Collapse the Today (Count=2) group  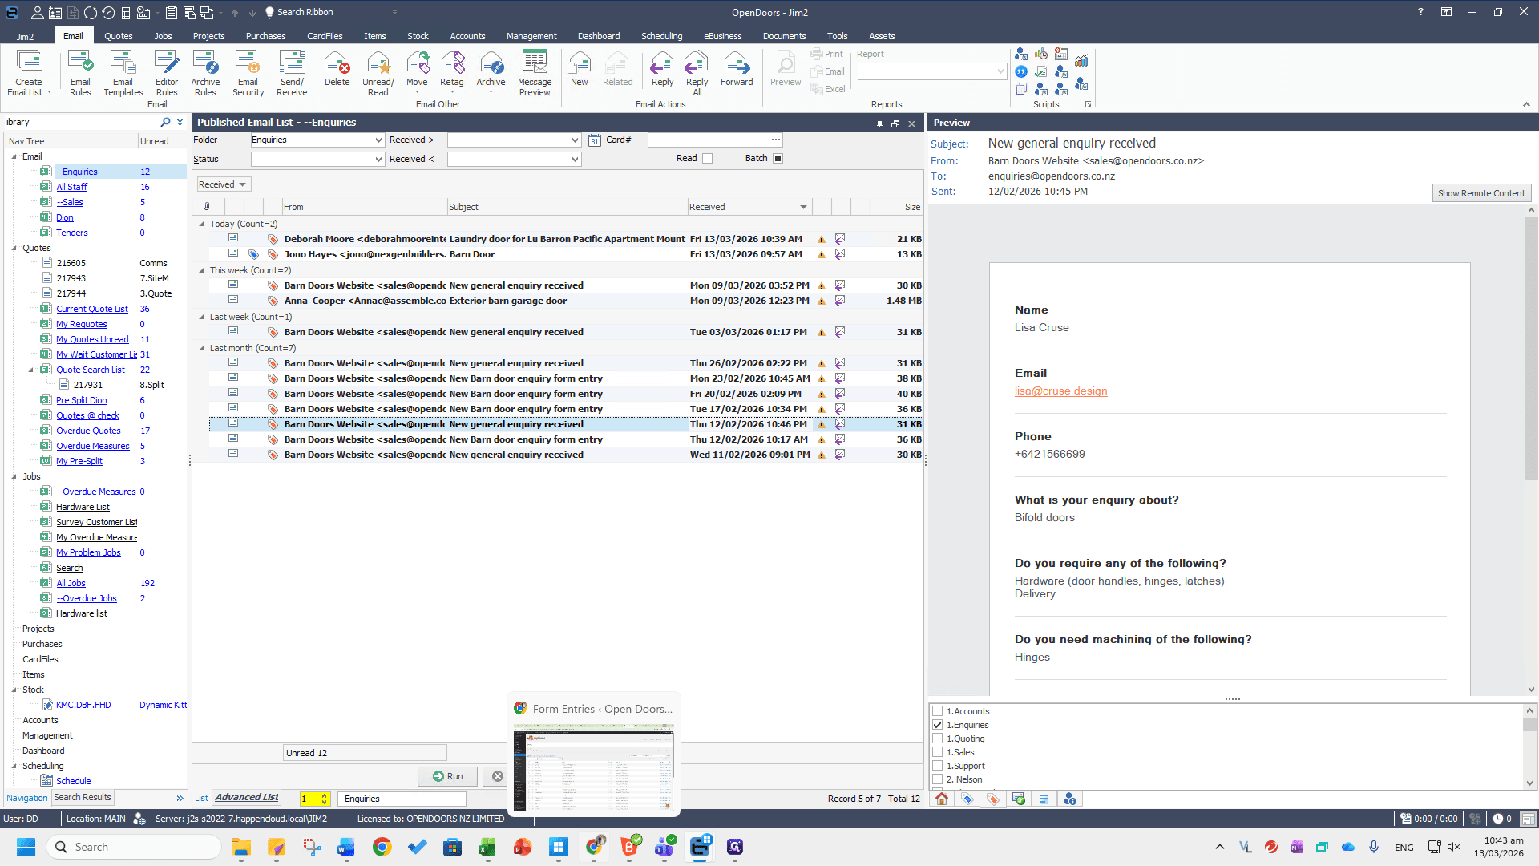202,224
